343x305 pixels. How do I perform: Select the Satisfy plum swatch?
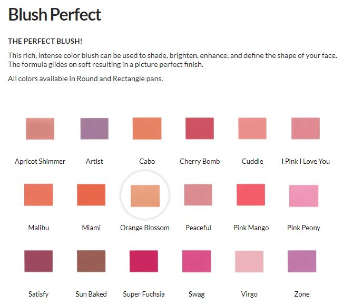tap(38, 261)
